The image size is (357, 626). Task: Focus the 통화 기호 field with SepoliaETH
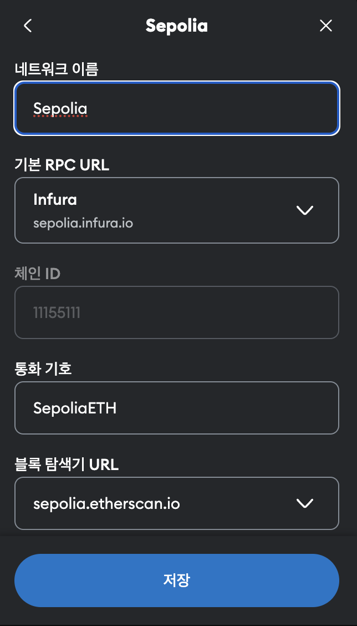pyautogui.click(x=177, y=407)
